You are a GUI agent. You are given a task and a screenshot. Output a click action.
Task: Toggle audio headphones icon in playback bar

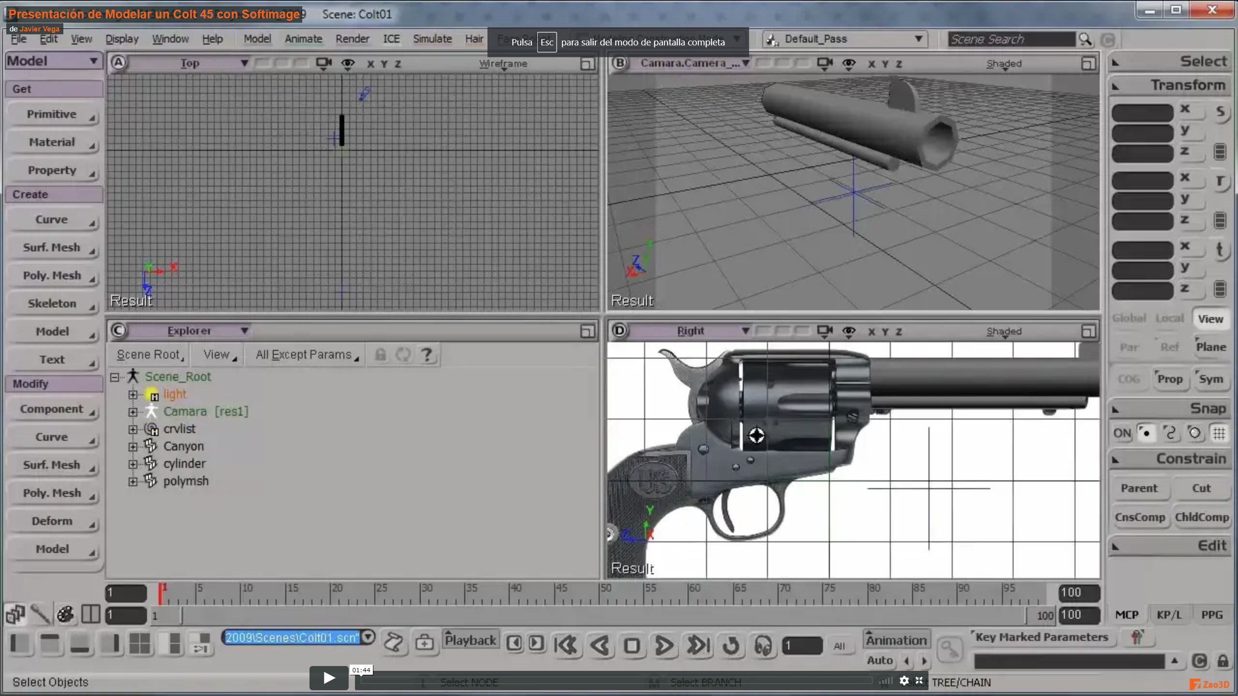(763, 645)
